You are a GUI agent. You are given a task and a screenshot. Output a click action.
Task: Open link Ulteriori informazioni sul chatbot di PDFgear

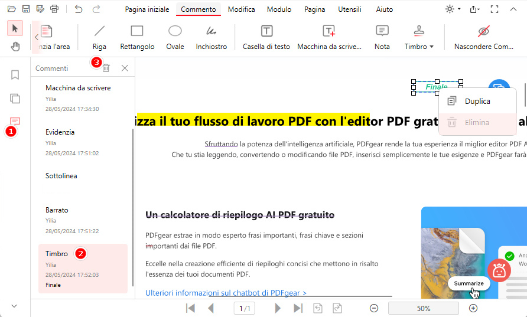[x=226, y=293]
